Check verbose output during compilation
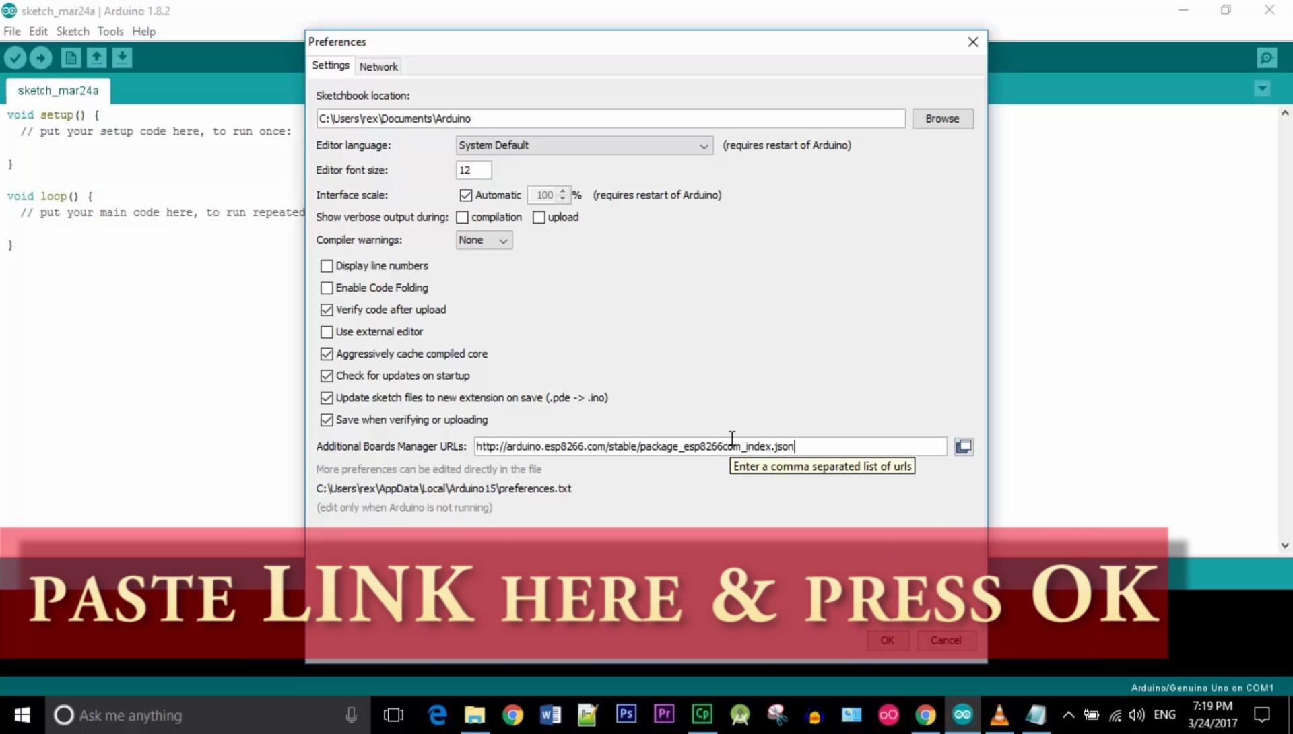 coord(462,218)
